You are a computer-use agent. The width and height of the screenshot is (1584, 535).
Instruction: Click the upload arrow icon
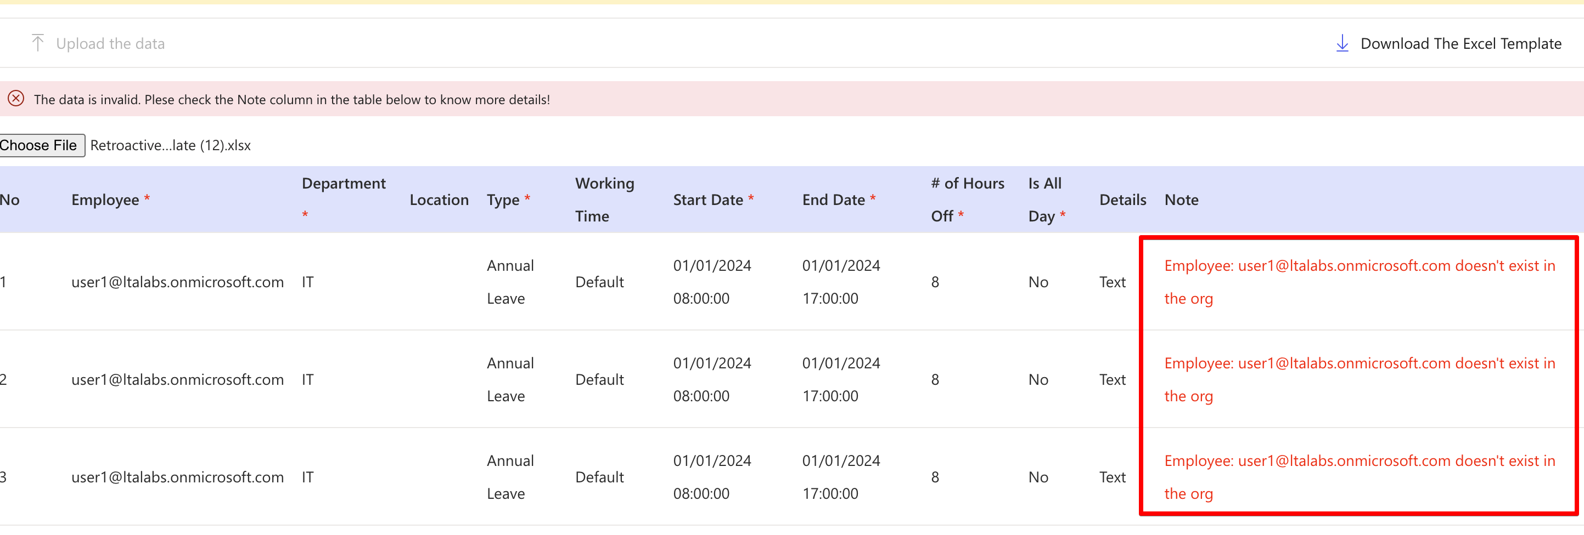(37, 43)
